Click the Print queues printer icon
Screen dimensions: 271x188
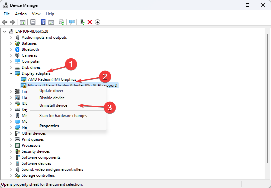point(17,139)
